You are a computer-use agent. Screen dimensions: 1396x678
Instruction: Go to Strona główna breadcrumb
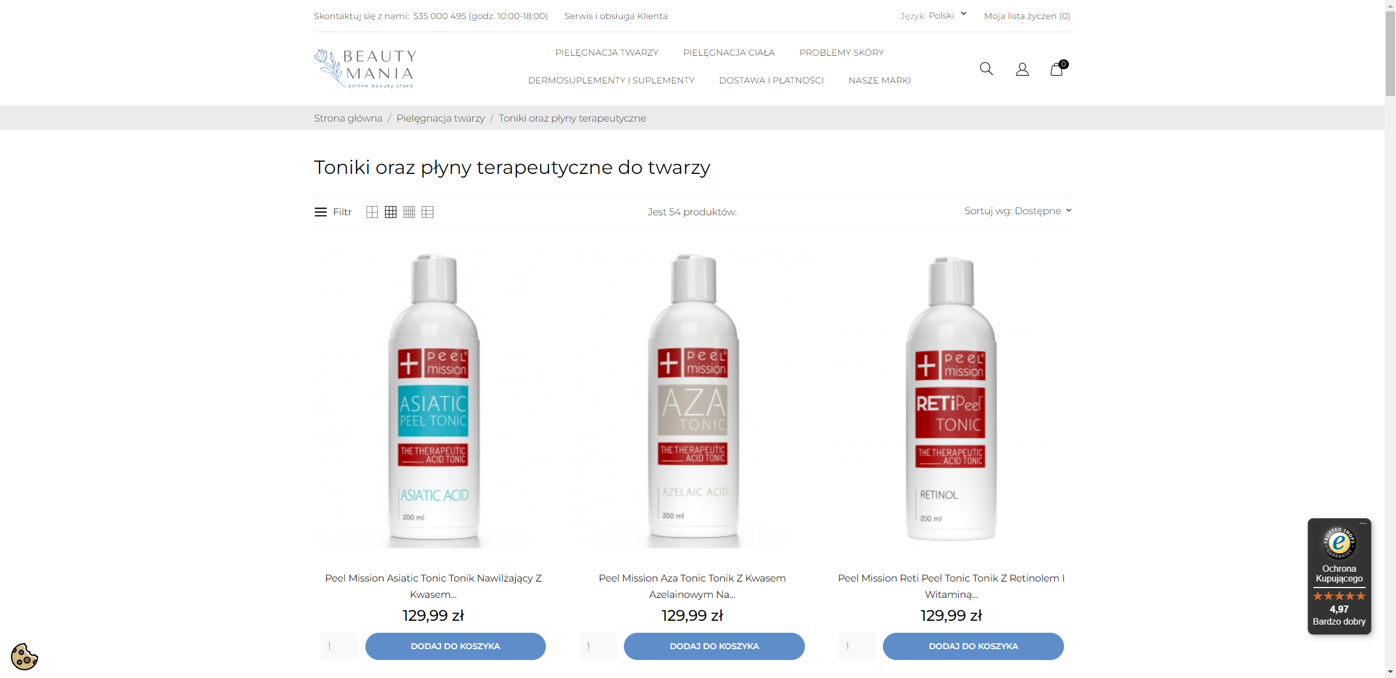348,118
